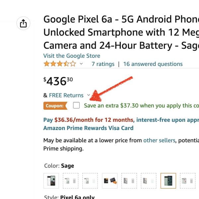Tick the coupon checkbox
199x199 pixels.
pyautogui.click(x=77, y=105)
